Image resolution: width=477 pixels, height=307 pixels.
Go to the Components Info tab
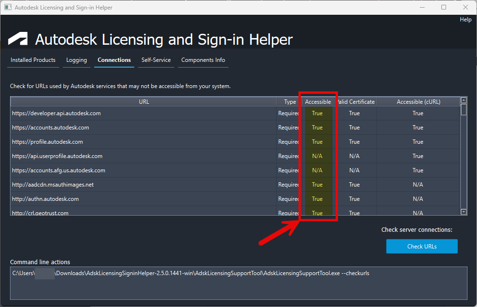[x=203, y=60]
